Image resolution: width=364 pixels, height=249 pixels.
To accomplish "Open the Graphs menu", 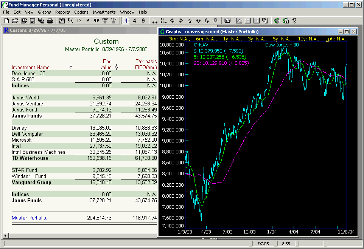I will 44,12.
